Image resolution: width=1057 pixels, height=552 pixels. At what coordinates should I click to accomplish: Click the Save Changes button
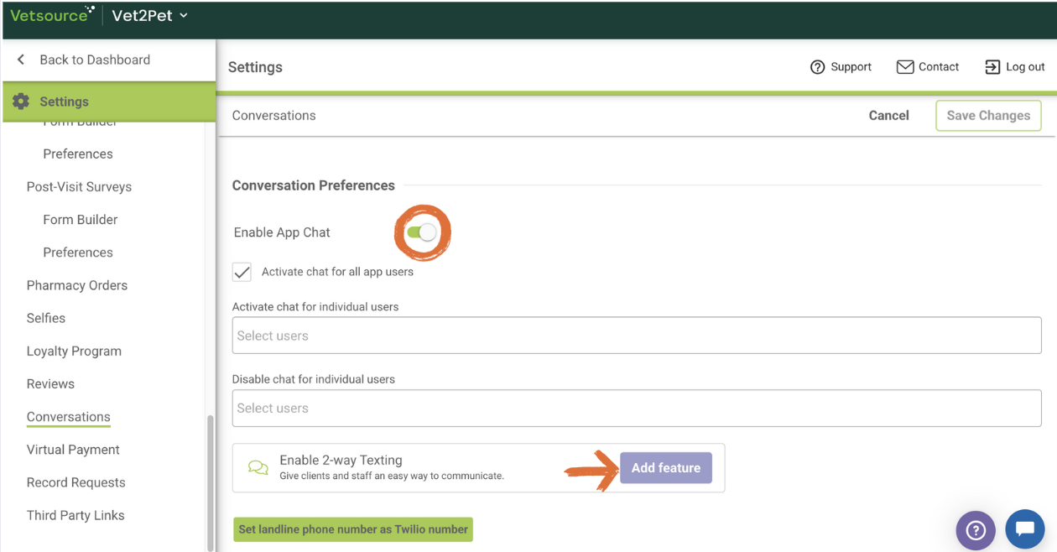pos(988,116)
